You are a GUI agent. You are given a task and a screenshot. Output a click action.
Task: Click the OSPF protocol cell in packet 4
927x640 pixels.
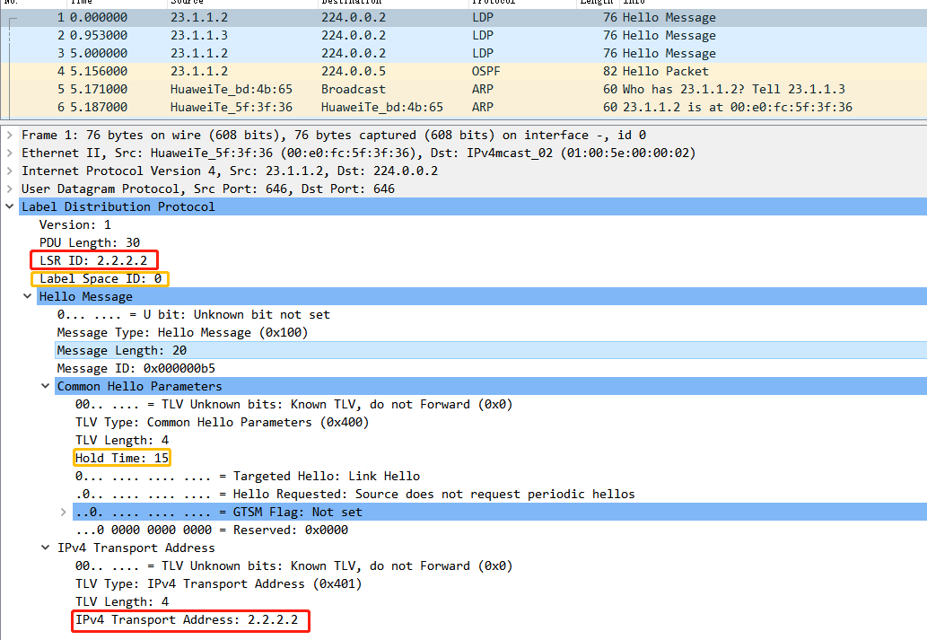(x=486, y=71)
